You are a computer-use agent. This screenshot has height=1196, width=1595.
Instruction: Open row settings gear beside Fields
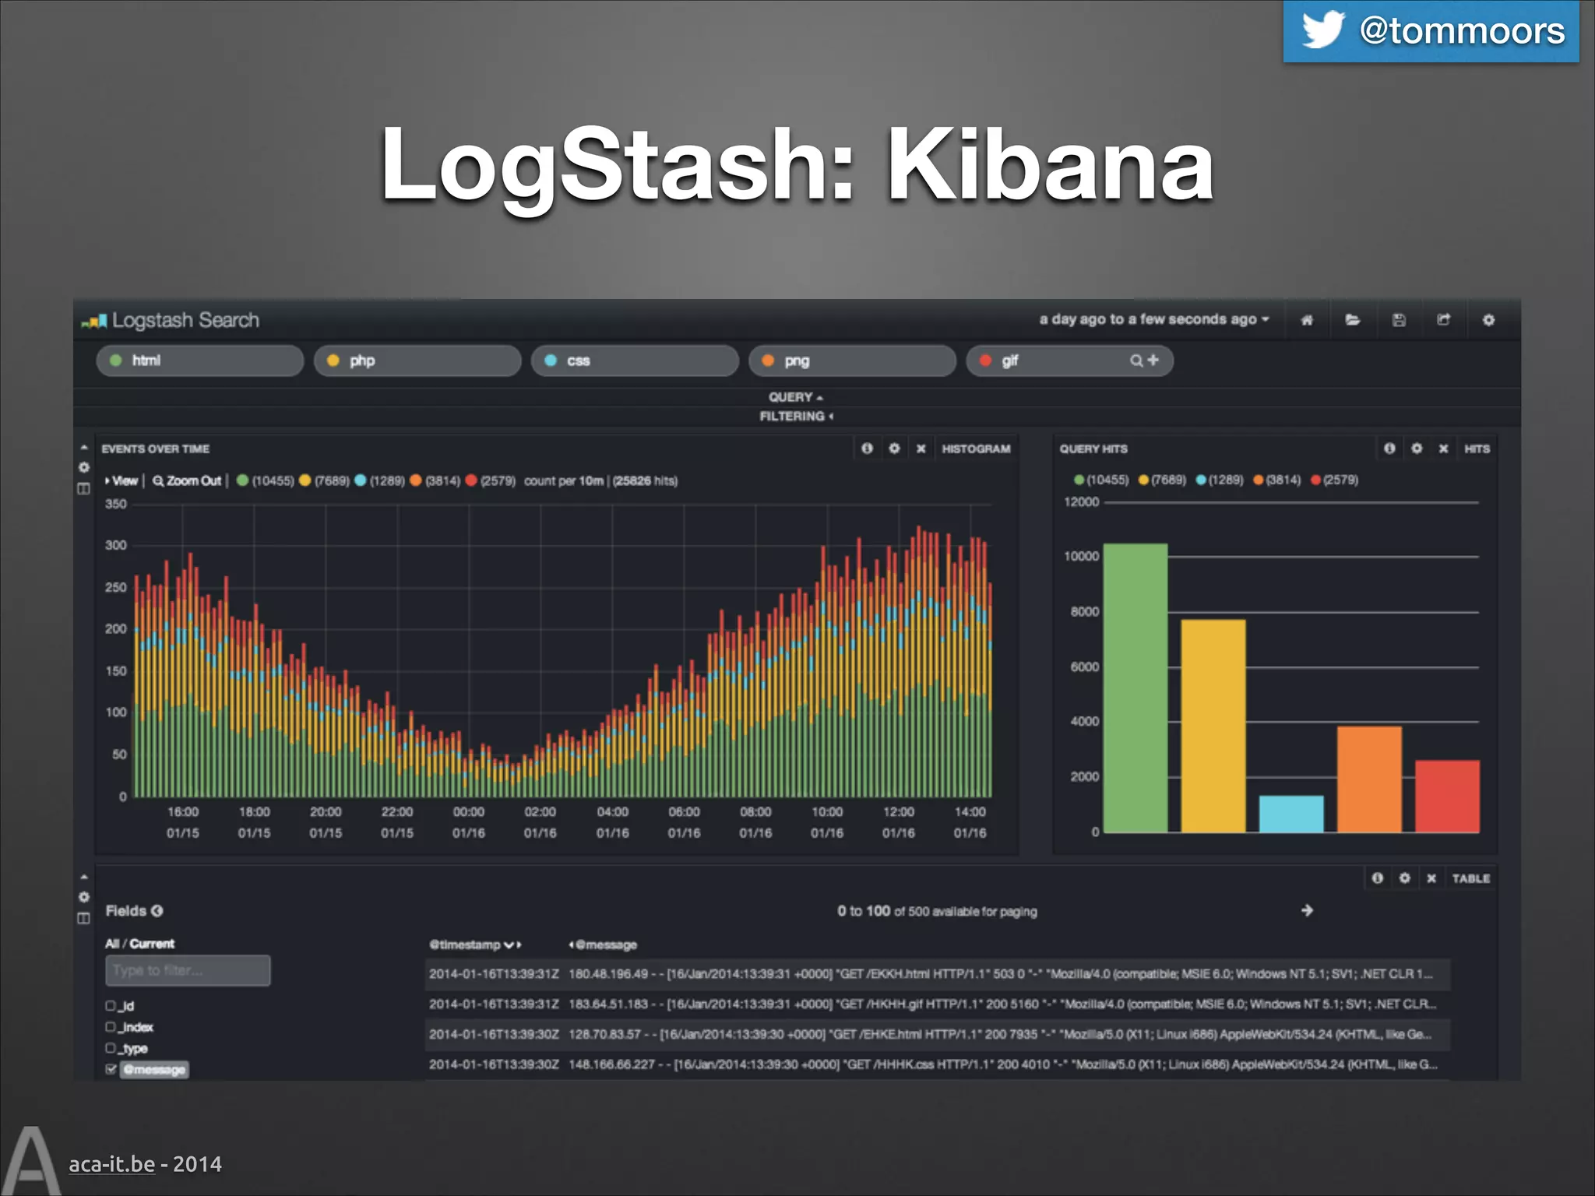84,898
